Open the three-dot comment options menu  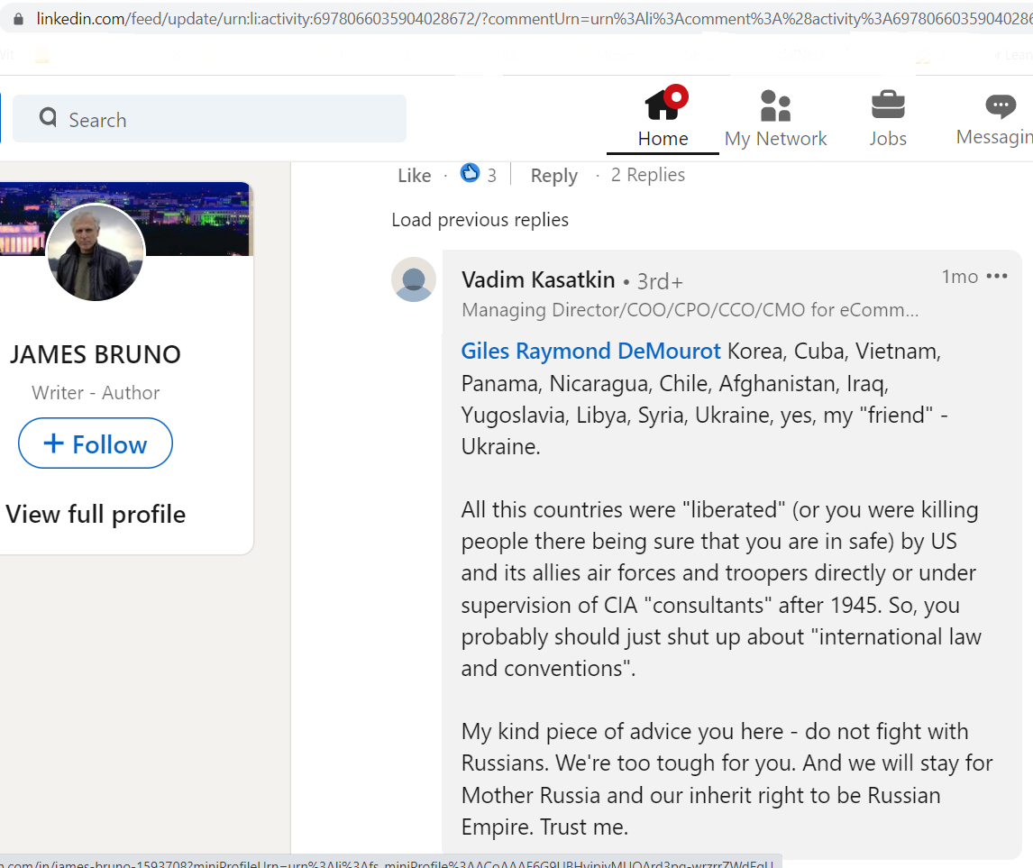[x=997, y=276]
